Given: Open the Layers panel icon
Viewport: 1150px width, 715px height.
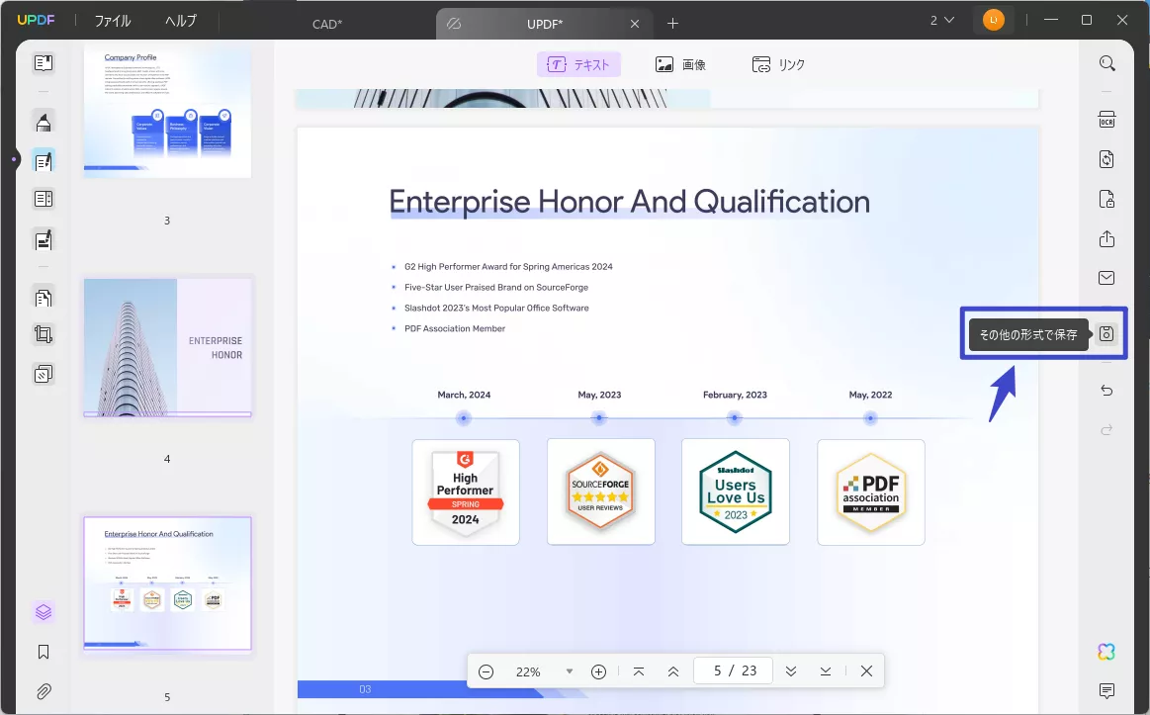Looking at the screenshot, I should point(44,611).
